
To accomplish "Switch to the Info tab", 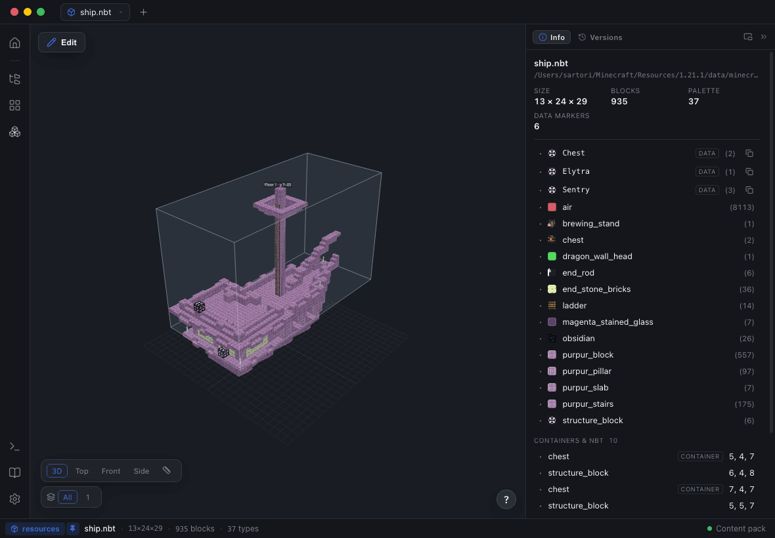I will click(552, 37).
